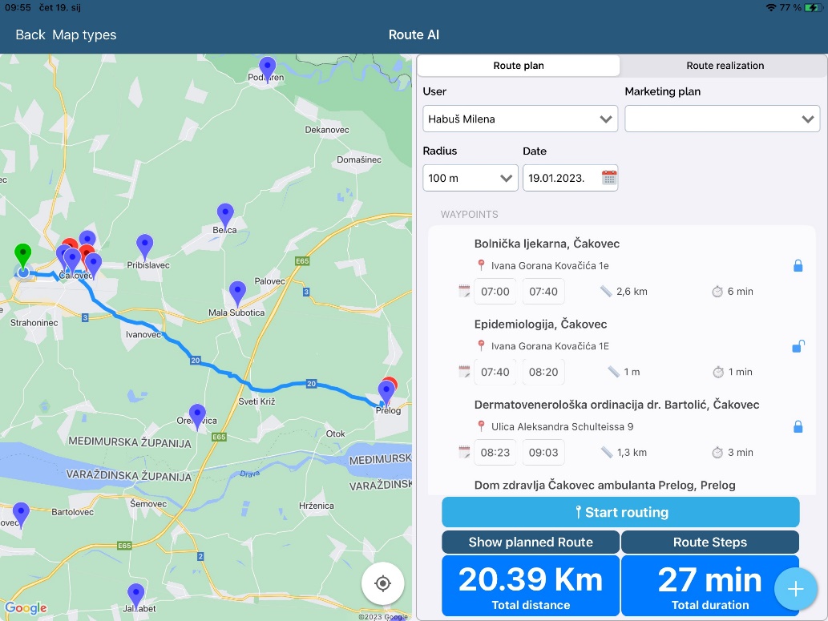
Task: Select the map pin at Mala Subotica
Action: 237,292
